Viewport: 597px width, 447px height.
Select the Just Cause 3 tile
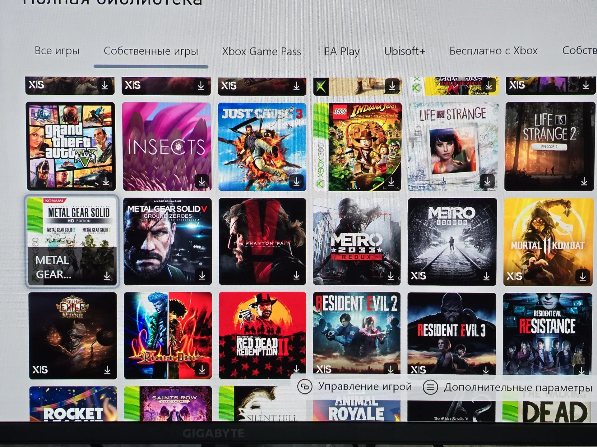pos(262,147)
